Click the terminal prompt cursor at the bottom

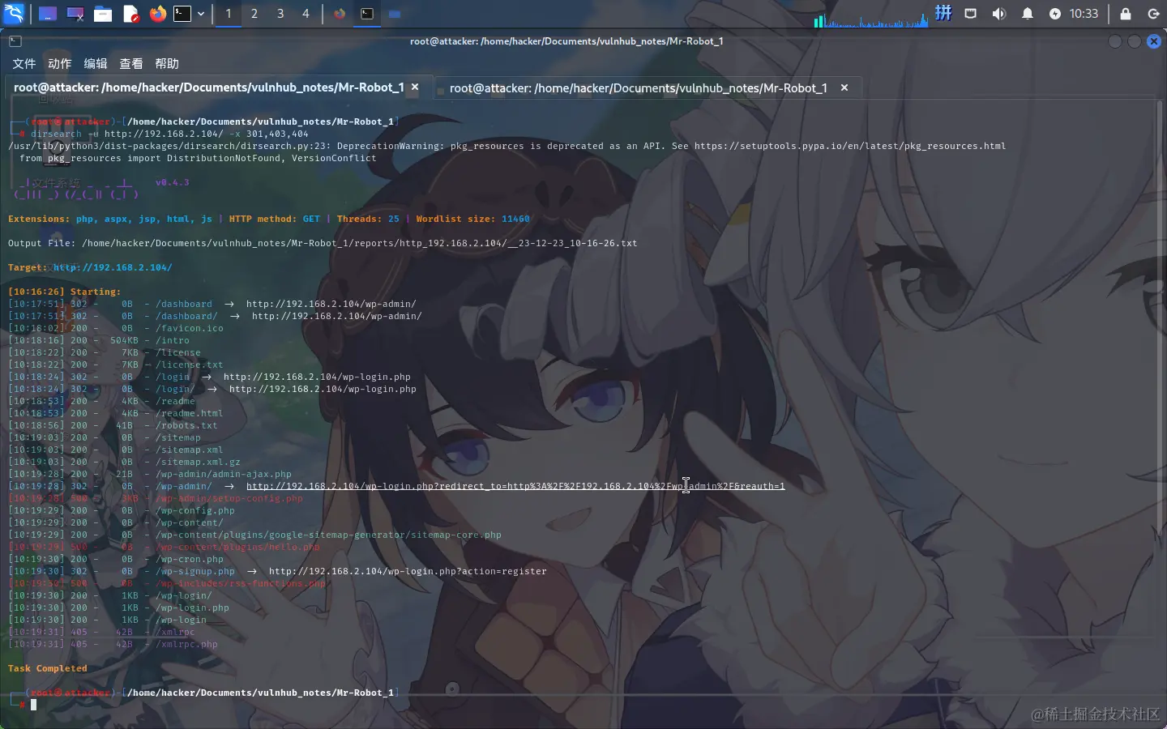[34, 705]
